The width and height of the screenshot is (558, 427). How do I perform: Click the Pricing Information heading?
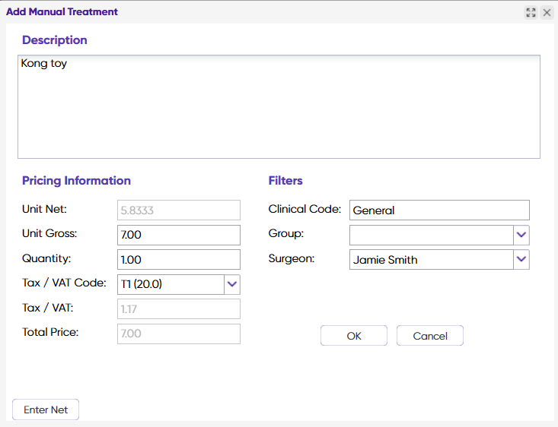pyautogui.click(x=76, y=181)
